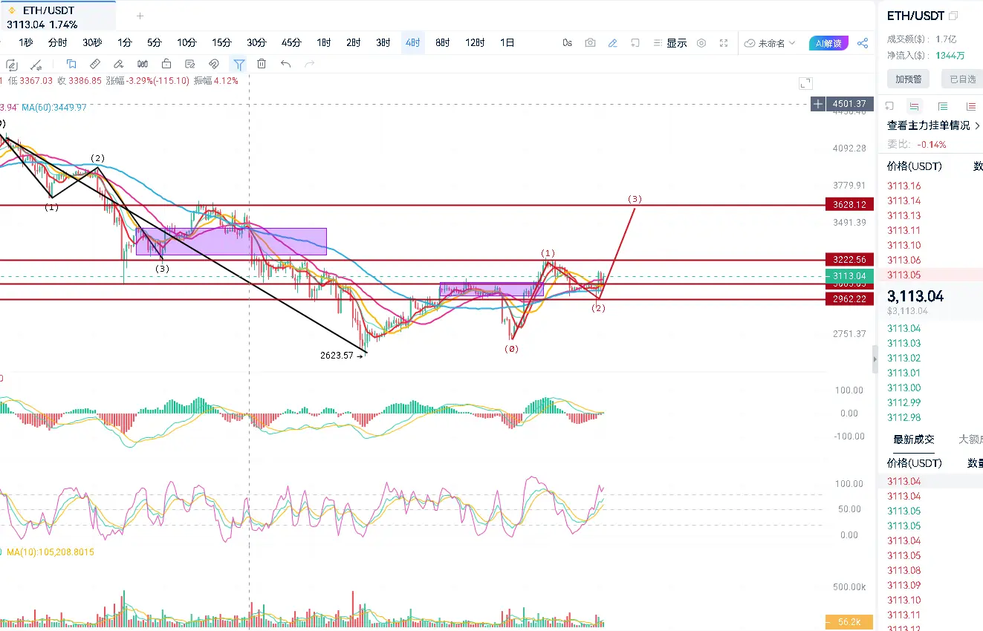Open the 显示 display options menu
The height and width of the screenshot is (631, 983).
point(669,43)
